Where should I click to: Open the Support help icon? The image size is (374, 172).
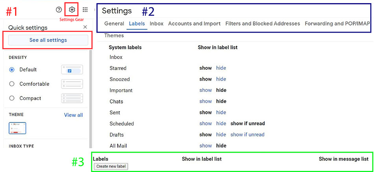tap(59, 10)
